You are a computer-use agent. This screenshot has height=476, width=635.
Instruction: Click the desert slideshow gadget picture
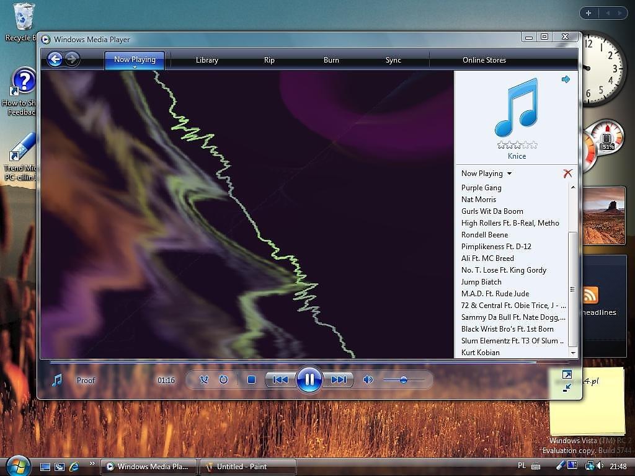tap(604, 215)
